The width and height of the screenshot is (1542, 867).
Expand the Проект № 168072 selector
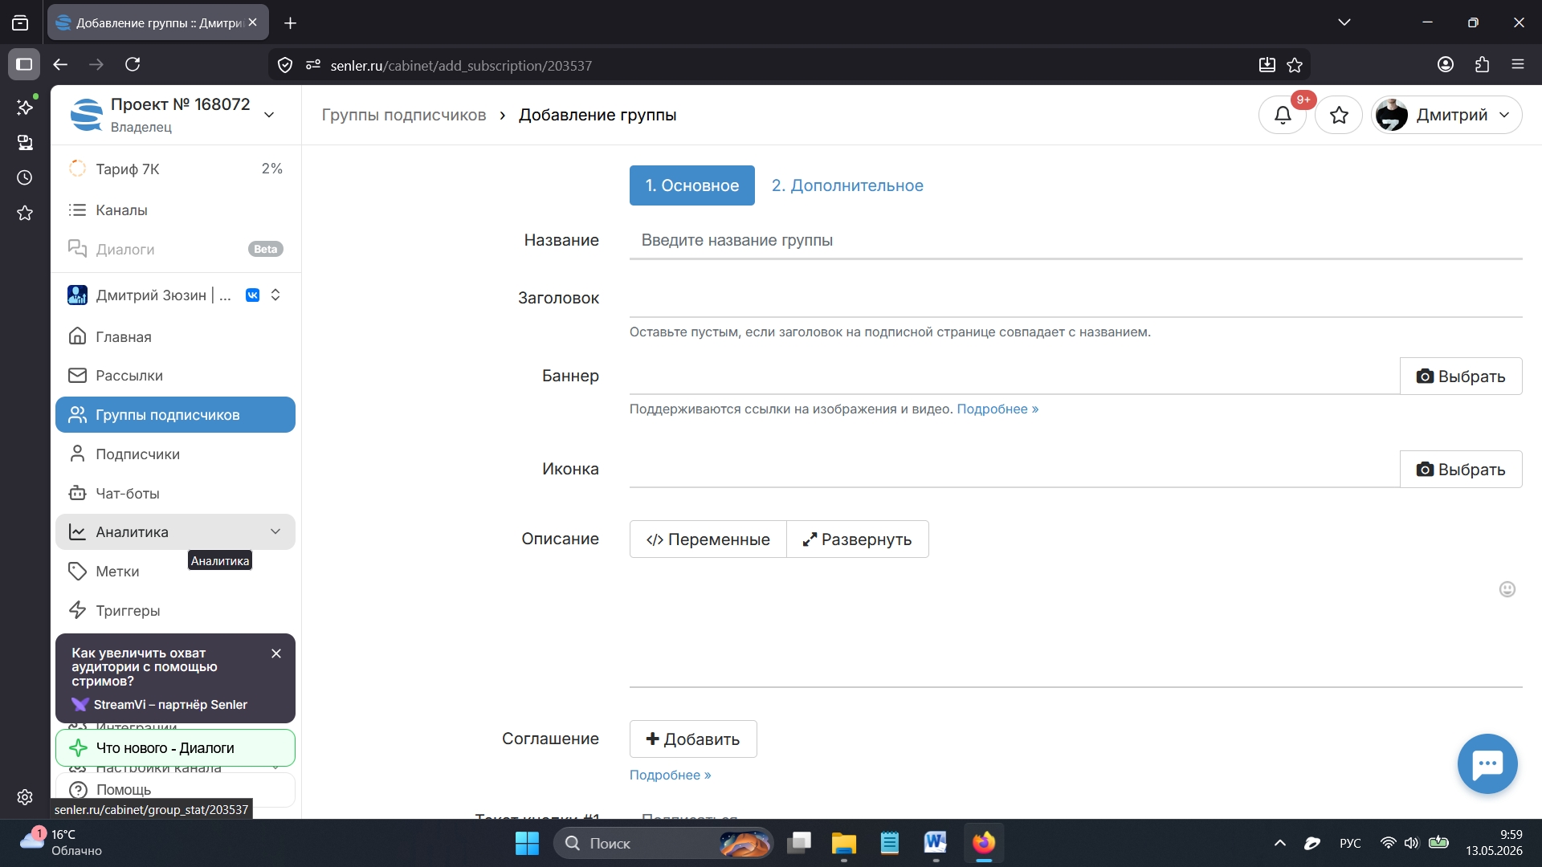269,115
